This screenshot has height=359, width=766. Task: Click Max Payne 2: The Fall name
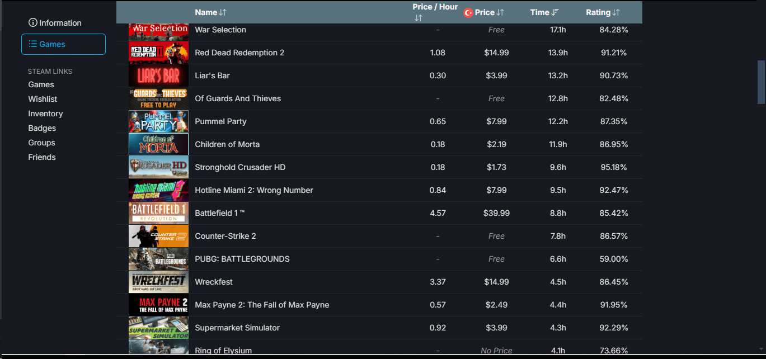[x=262, y=305]
